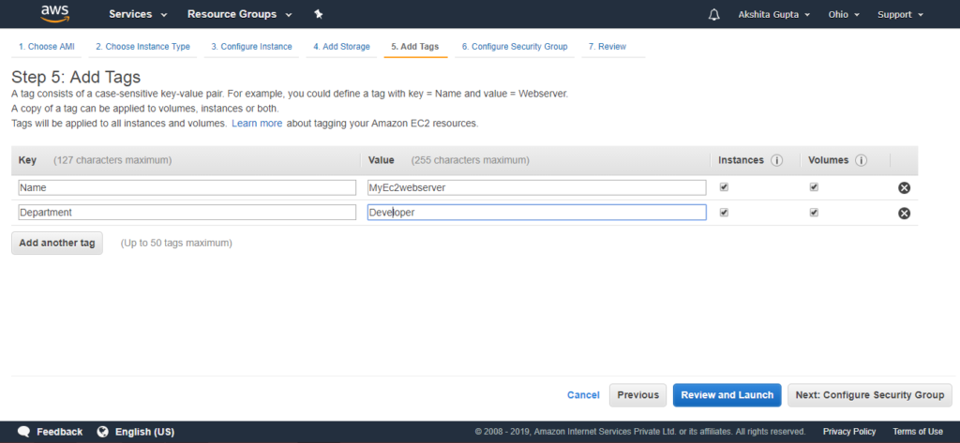Expand the Services dropdown menu

coord(139,14)
